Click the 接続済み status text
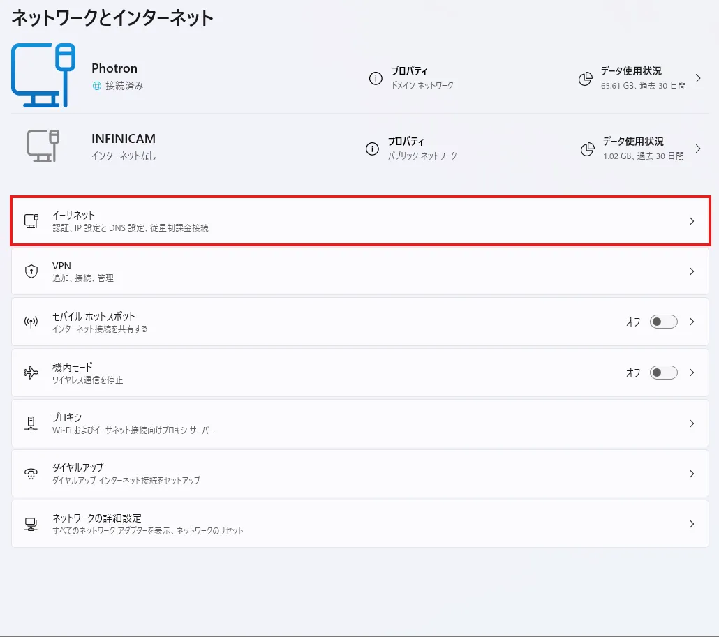The height and width of the screenshot is (637, 719). coord(124,86)
